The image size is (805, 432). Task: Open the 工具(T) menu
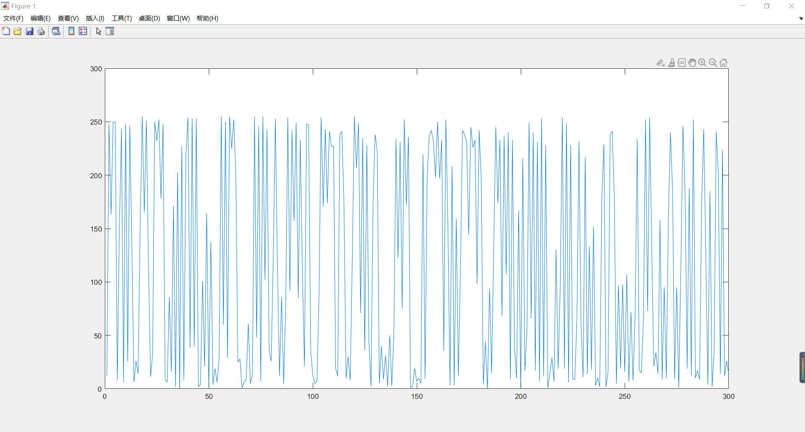pyautogui.click(x=122, y=18)
